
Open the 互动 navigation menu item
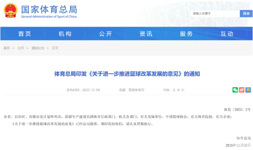coord(227,34)
